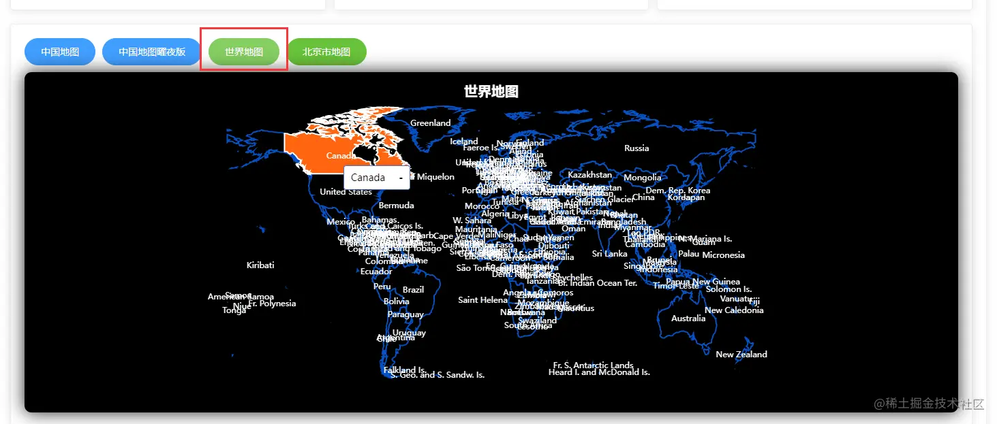Select the Brazil label on map
Viewport: 997px width, 424px height.
(x=413, y=290)
